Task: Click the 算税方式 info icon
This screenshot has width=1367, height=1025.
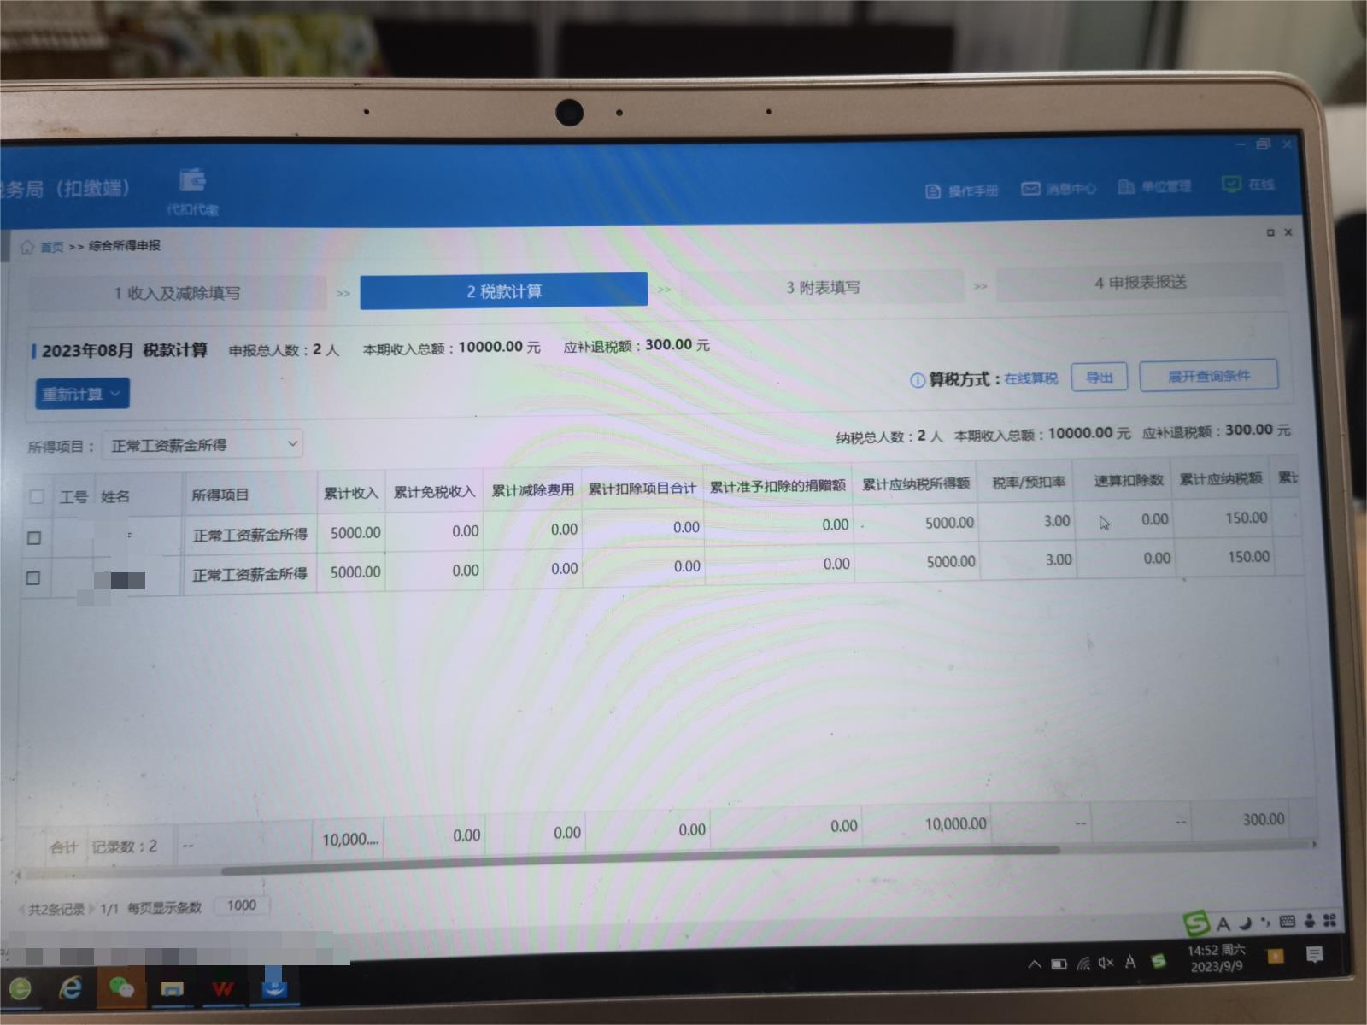Action: coord(917,381)
